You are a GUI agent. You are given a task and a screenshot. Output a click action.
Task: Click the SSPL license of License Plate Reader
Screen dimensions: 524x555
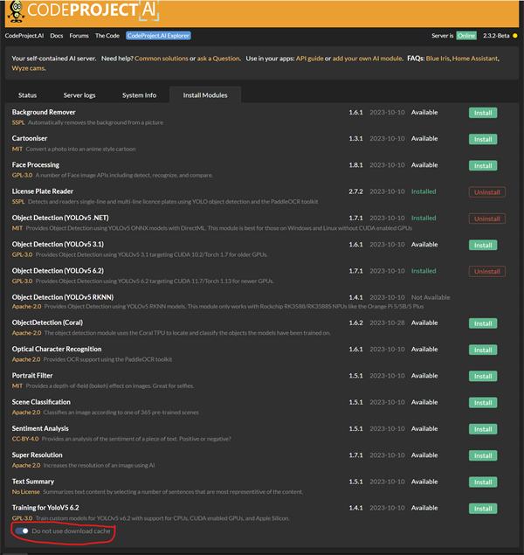pyautogui.click(x=18, y=202)
